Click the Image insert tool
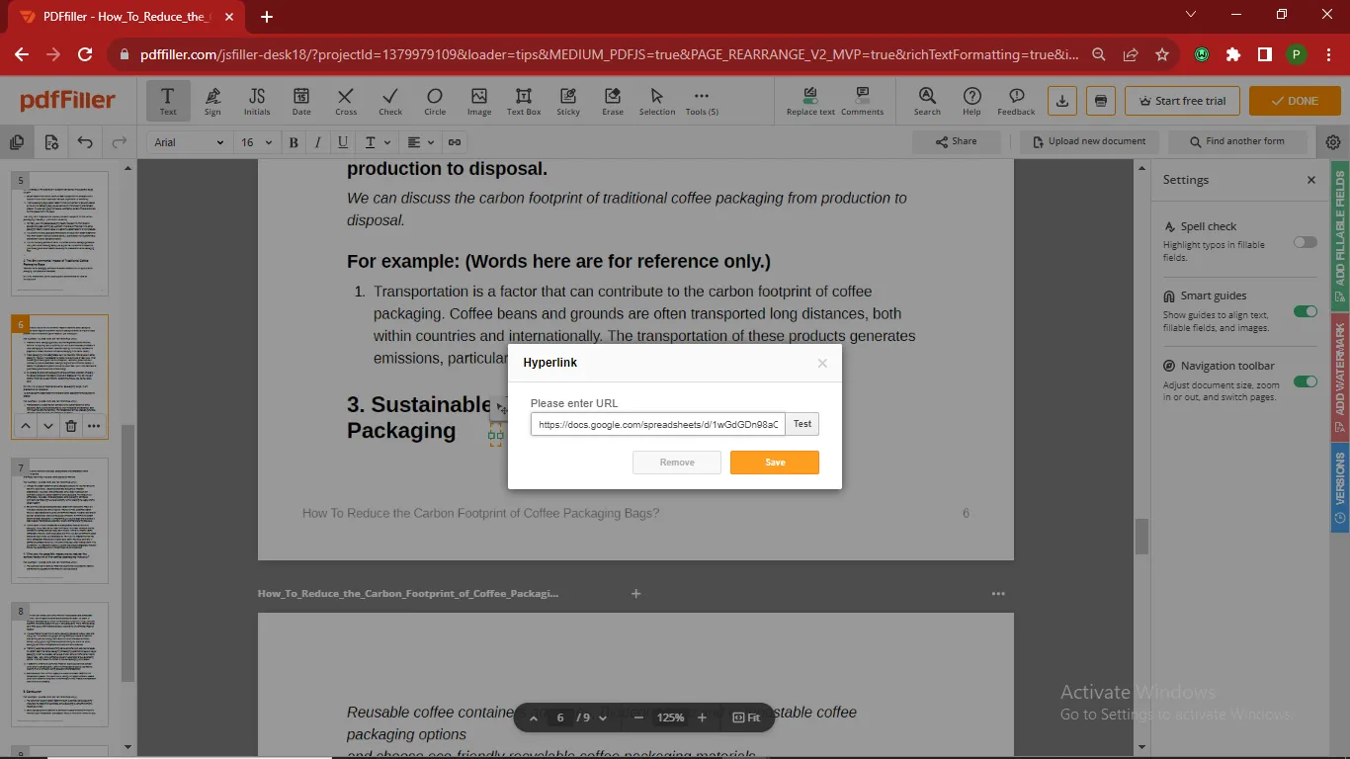The image size is (1350, 759). [479, 100]
